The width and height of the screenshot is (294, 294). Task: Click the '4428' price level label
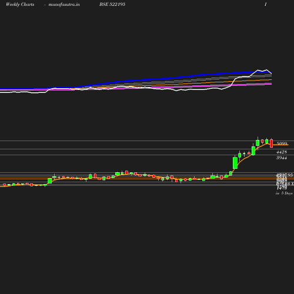(282, 152)
